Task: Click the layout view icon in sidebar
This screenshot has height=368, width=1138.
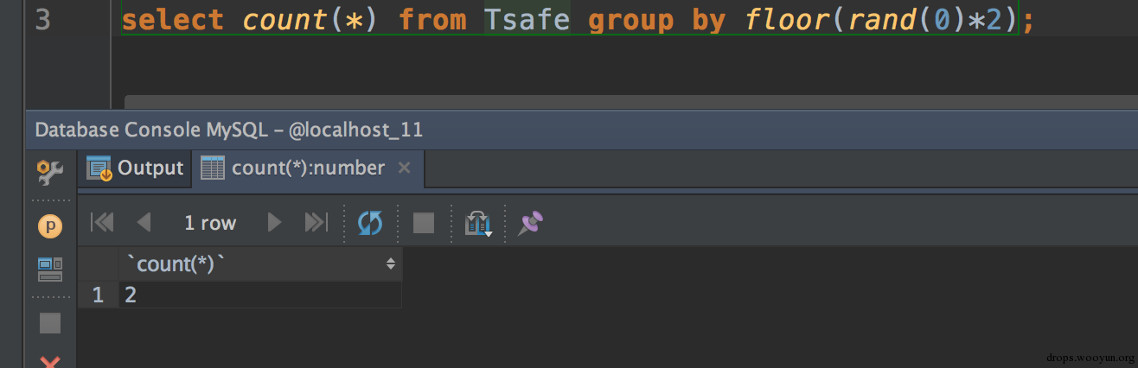Action: click(50, 270)
